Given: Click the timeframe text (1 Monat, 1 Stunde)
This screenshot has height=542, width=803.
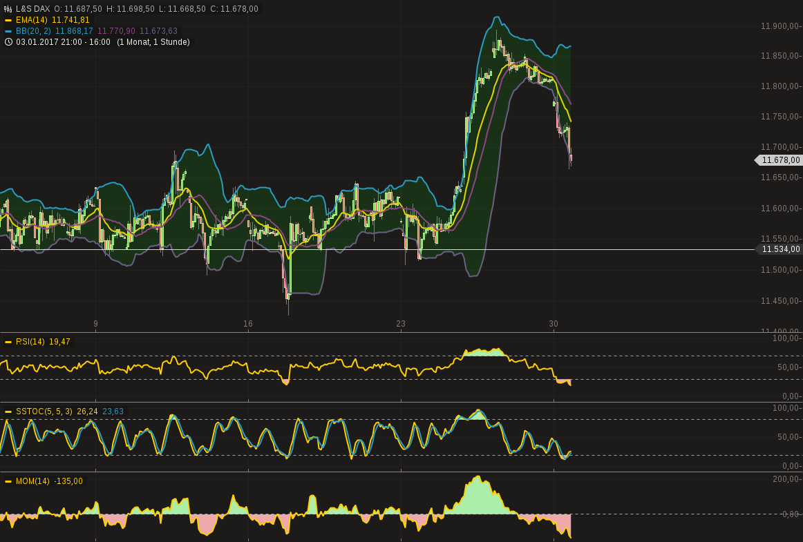Looking at the screenshot, I should click(x=153, y=42).
